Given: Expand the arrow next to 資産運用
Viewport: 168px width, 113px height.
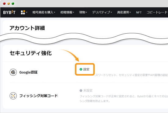Looking at the screenshot, I should [x=130, y=13].
